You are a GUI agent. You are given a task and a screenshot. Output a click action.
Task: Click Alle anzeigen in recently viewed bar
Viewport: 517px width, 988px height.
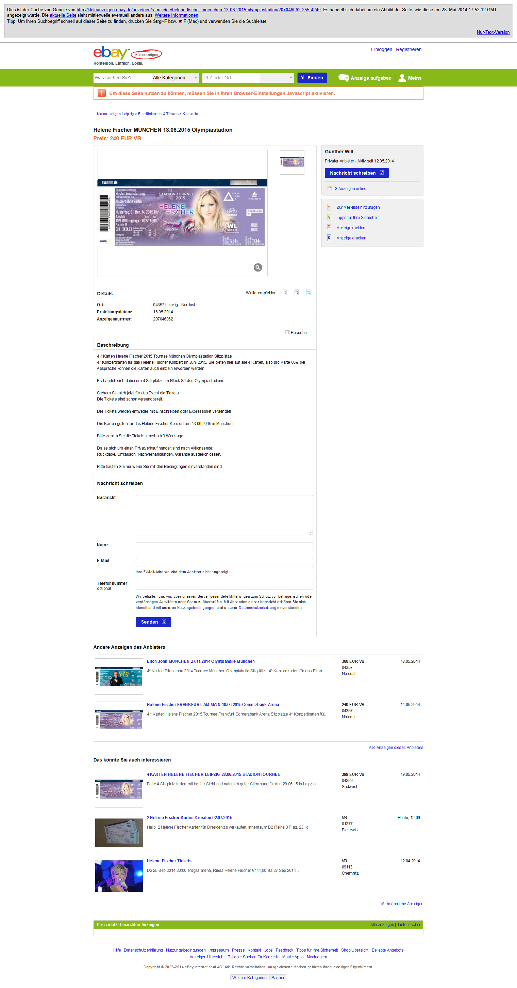382,925
